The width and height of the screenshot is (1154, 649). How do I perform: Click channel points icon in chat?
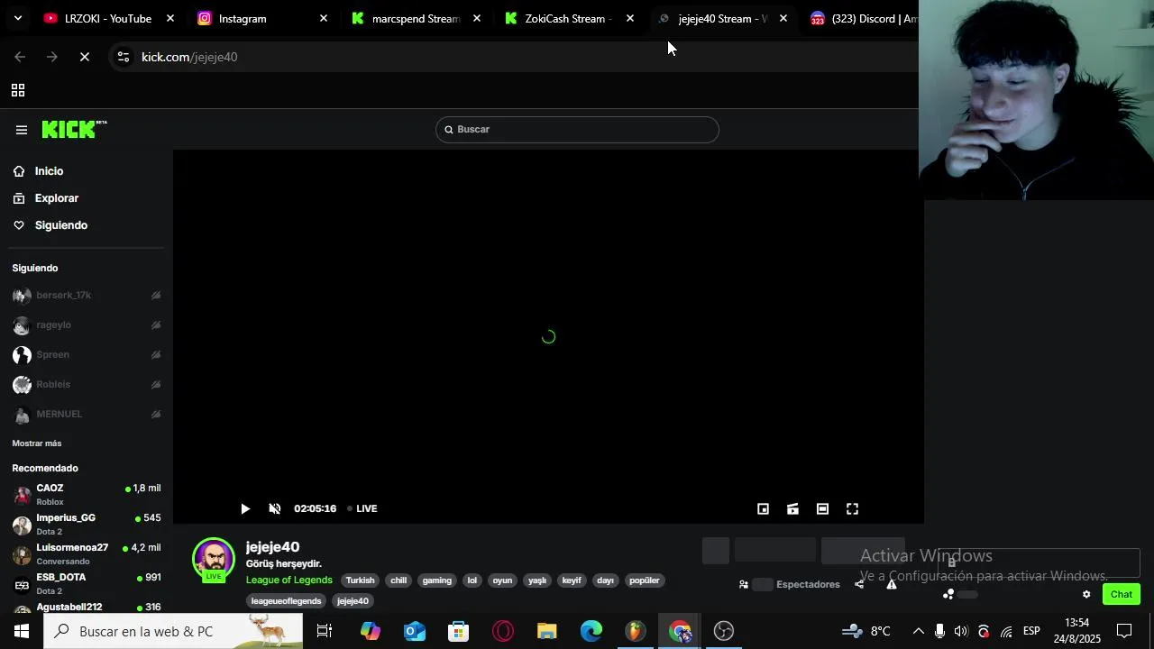948,594
